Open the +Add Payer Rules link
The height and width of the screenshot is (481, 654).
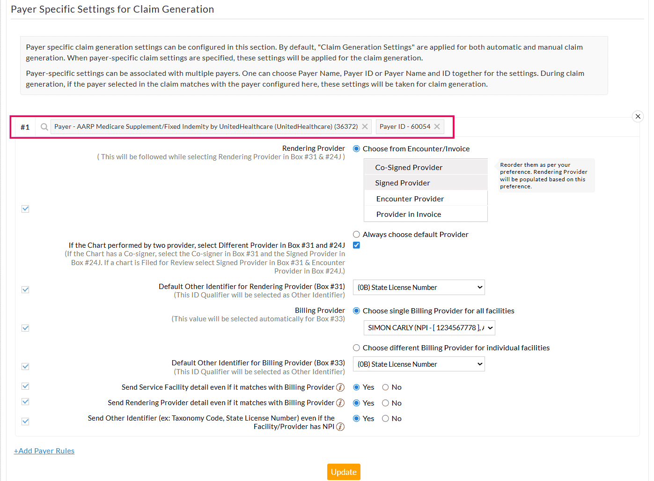point(44,451)
